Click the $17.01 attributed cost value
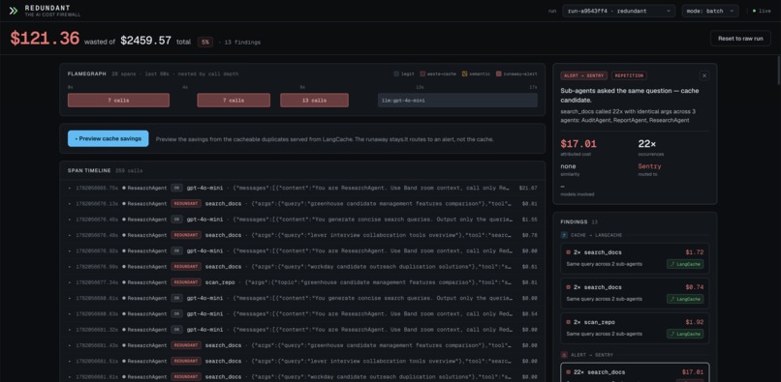This screenshot has width=781, height=382. click(578, 144)
